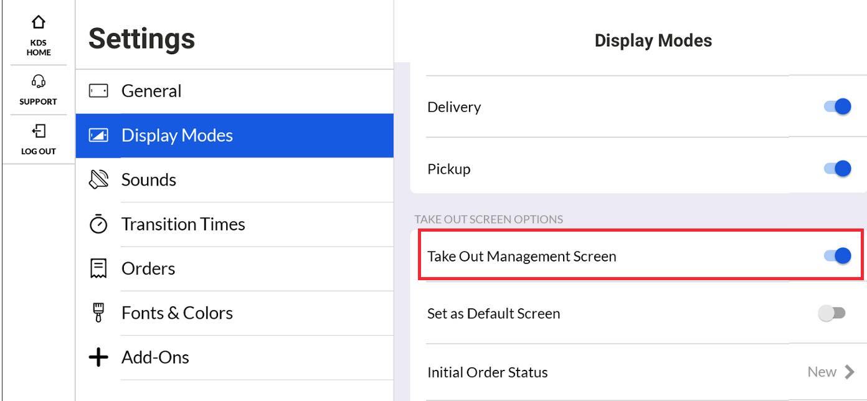Switch to the Sounds settings section
Viewport: 867px width, 401px height.
(149, 179)
